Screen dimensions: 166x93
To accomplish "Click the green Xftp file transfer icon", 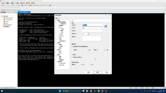I will (31, 5).
